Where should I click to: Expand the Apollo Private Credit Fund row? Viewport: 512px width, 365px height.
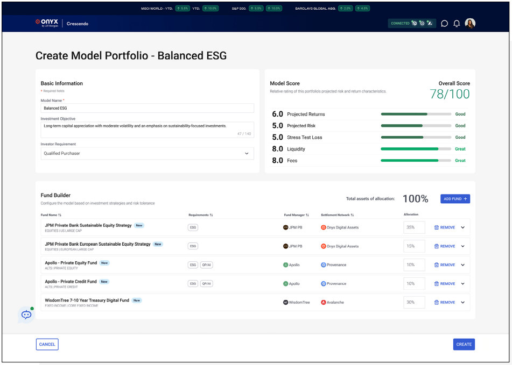(x=462, y=284)
